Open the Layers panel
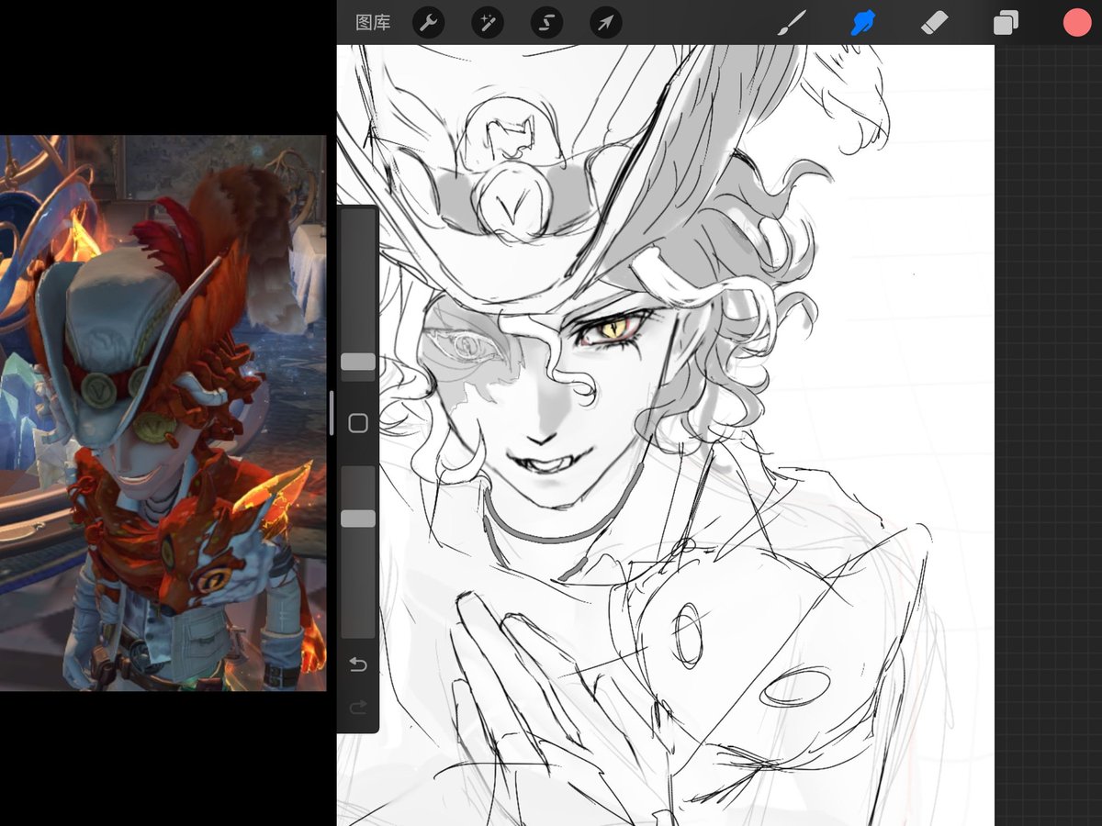The height and width of the screenshot is (826, 1102). click(x=1006, y=23)
